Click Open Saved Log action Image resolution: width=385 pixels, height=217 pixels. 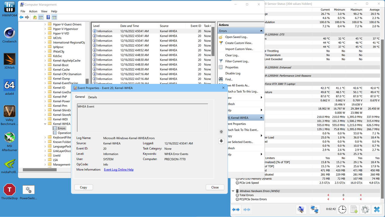click(236, 37)
